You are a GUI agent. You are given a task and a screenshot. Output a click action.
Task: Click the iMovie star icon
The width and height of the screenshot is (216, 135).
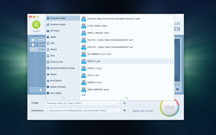(48, 75)
